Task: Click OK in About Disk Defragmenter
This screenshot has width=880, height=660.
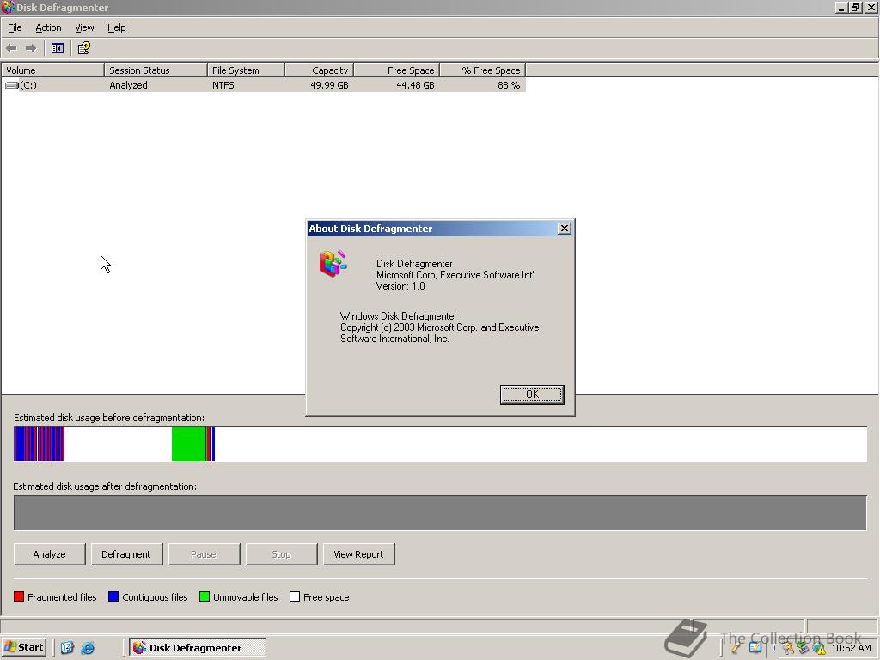Action: point(532,394)
